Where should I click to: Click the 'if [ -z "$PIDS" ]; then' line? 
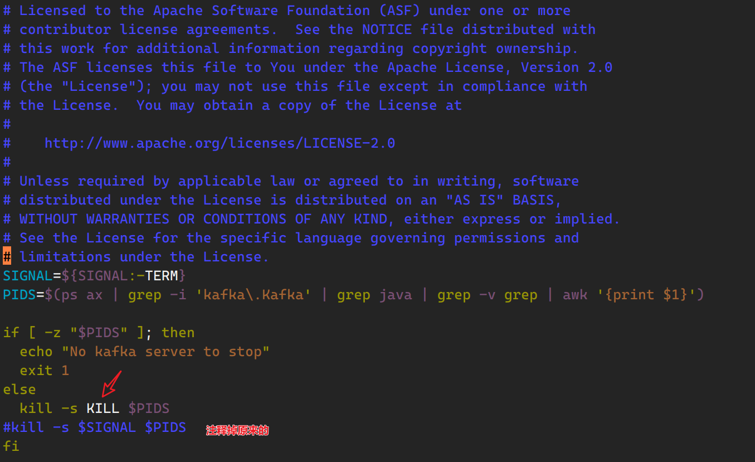pos(99,333)
